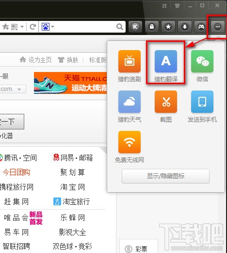Open the star favorites toolbar button
Viewport: 227px width, 253px height.
tap(168, 27)
